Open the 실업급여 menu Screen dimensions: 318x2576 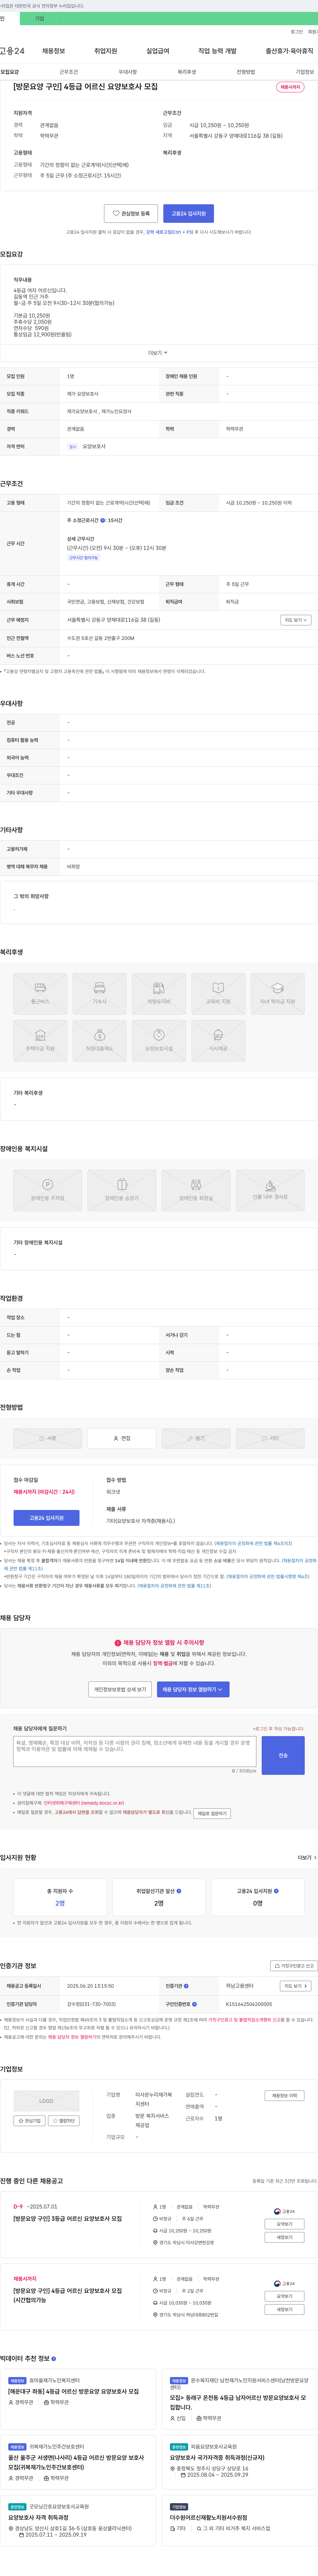(158, 51)
